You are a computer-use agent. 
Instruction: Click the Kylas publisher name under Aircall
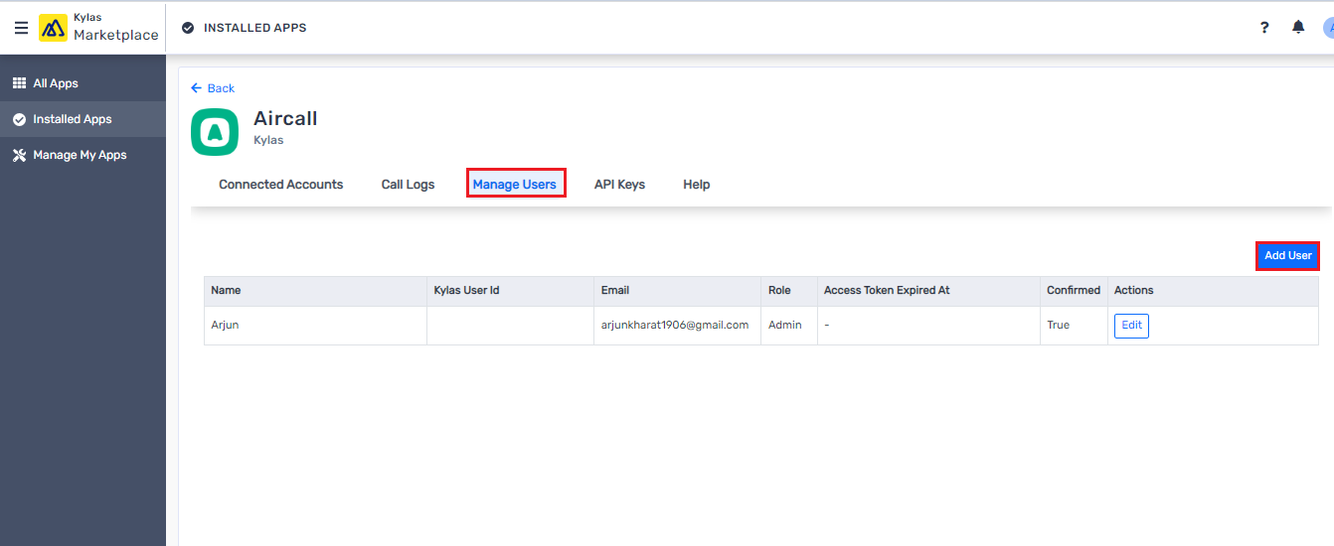click(268, 140)
